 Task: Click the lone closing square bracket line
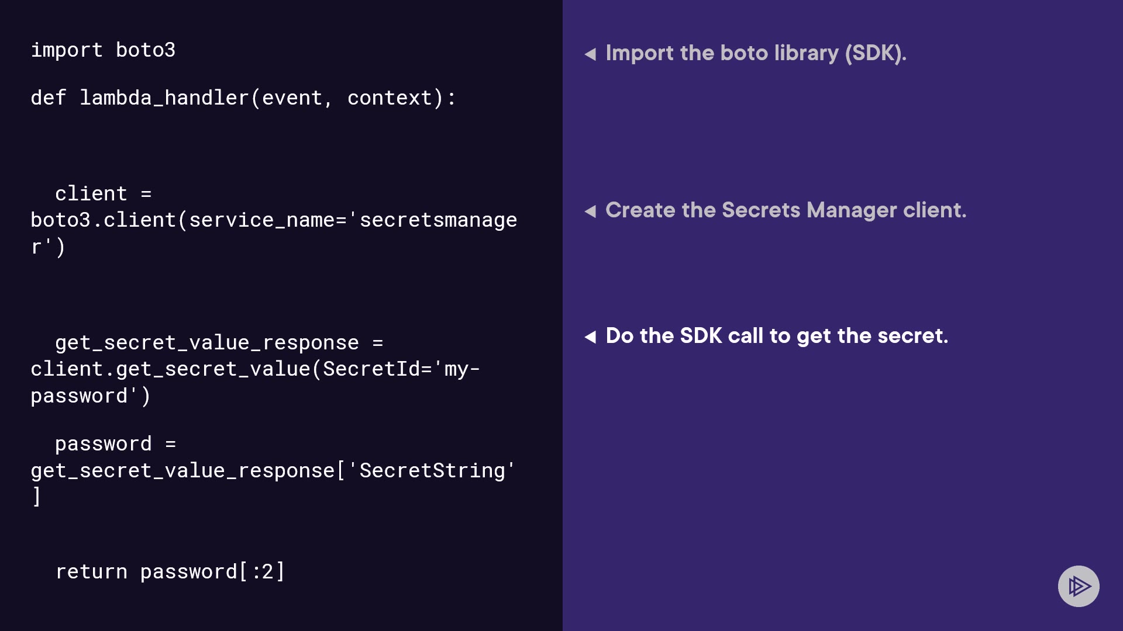[x=36, y=497]
